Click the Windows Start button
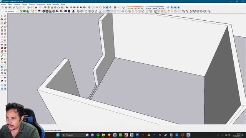This screenshot has width=246, height=138. point(58,135)
